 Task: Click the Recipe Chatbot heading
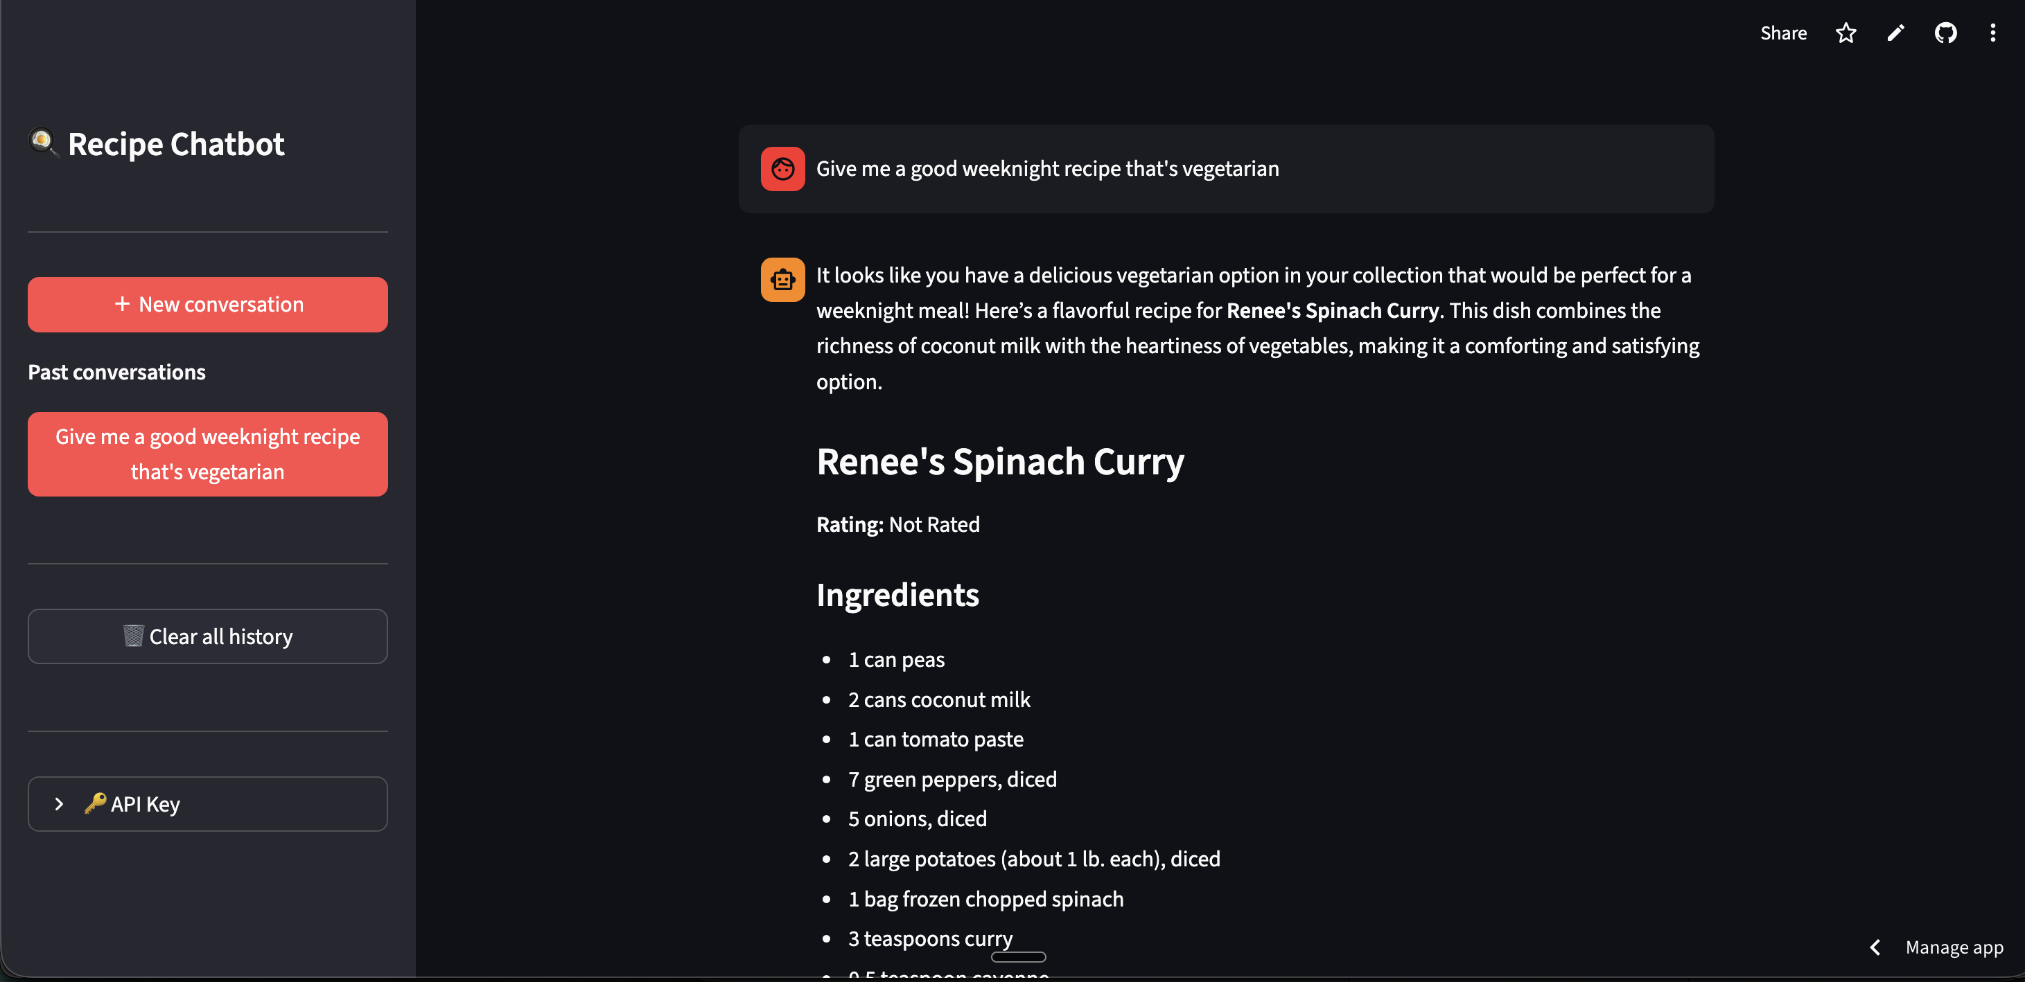pos(176,143)
